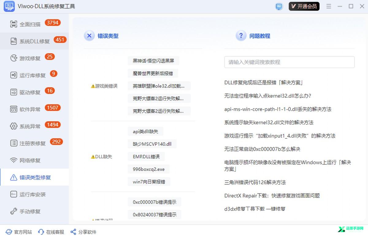Open the monitor icon in title bar

(279, 6)
